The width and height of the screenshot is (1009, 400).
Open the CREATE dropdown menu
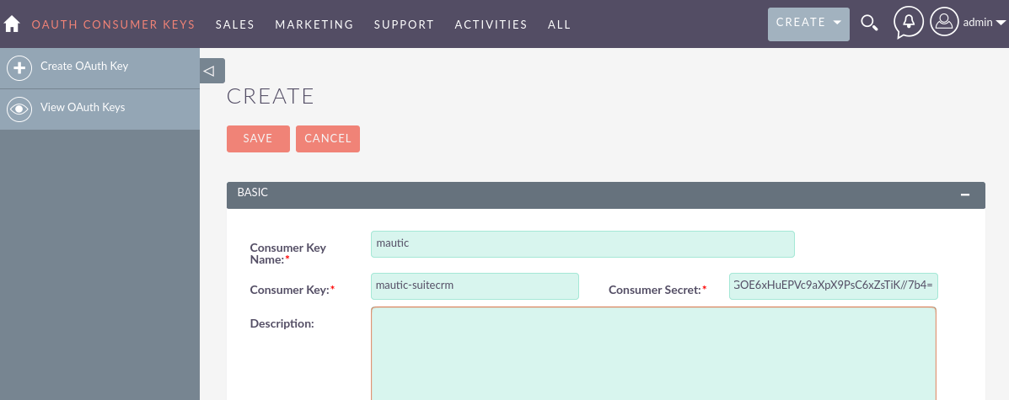pyautogui.click(x=808, y=24)
